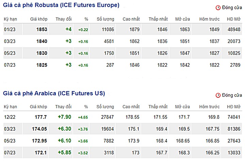Viewport: 245px width, 162px height.
Task: Select Arabica 07/23 contract term
Action: pyautogui.click(x=10, y=152)
